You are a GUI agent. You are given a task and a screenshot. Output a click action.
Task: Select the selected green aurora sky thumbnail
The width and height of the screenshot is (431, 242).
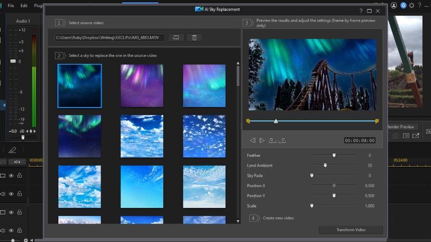click(x=79, y=86)
